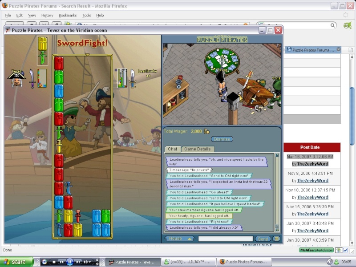Click the media player previous track button
Image resolution: width=356 pixels, height=267 pixels.
point(61,262)
